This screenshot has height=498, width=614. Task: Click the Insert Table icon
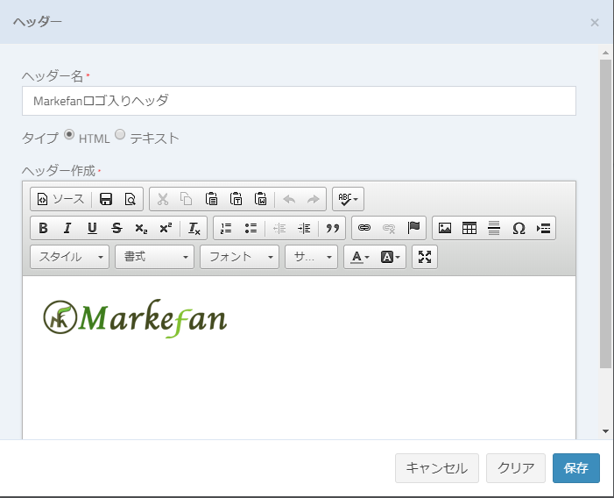pos(469,228)
